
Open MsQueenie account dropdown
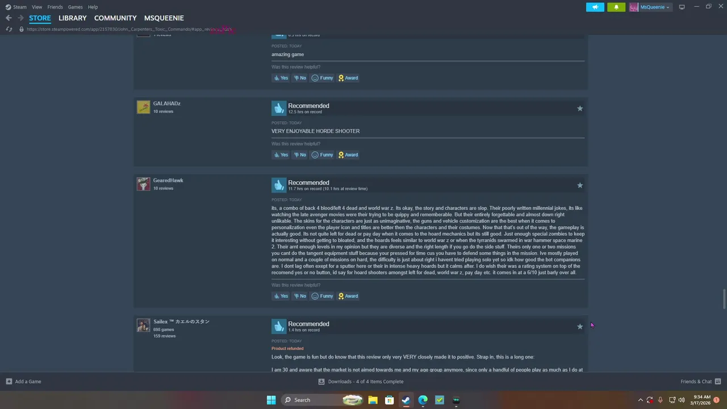(x=650, y=7)
